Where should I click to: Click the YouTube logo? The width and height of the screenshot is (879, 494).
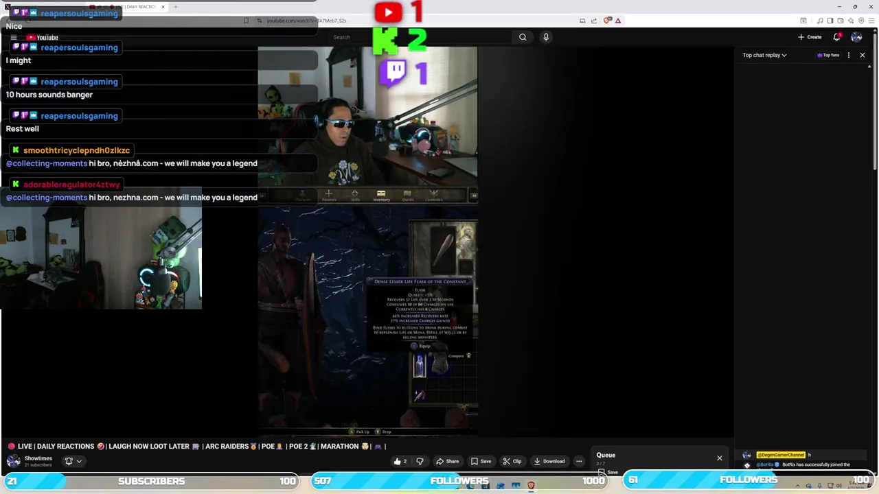click(42, 38)
